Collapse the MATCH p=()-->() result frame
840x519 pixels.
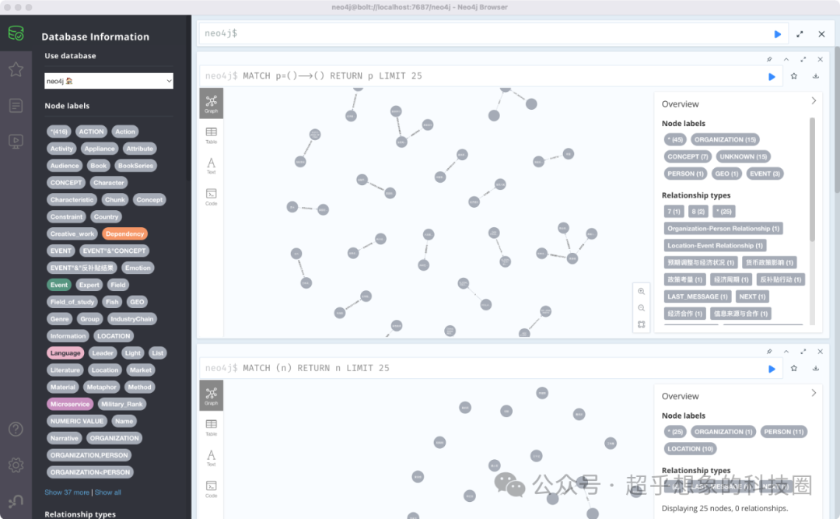pyautogui.click(x=786, y=59)
